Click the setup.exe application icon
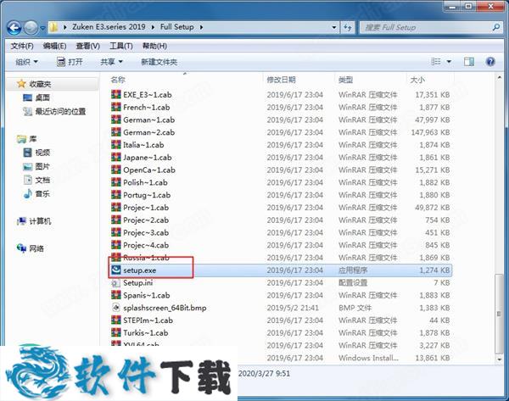The height and width of the screenshot is (401, 509). pyautogui.click(x=116, y=270)
